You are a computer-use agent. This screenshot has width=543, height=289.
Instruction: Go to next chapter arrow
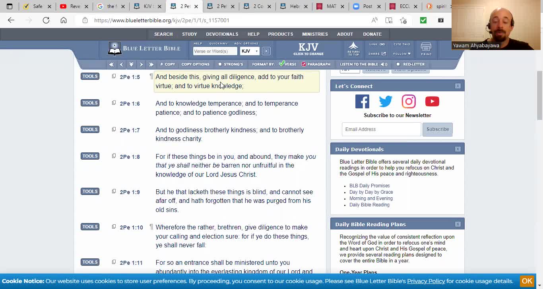[141, 64]
